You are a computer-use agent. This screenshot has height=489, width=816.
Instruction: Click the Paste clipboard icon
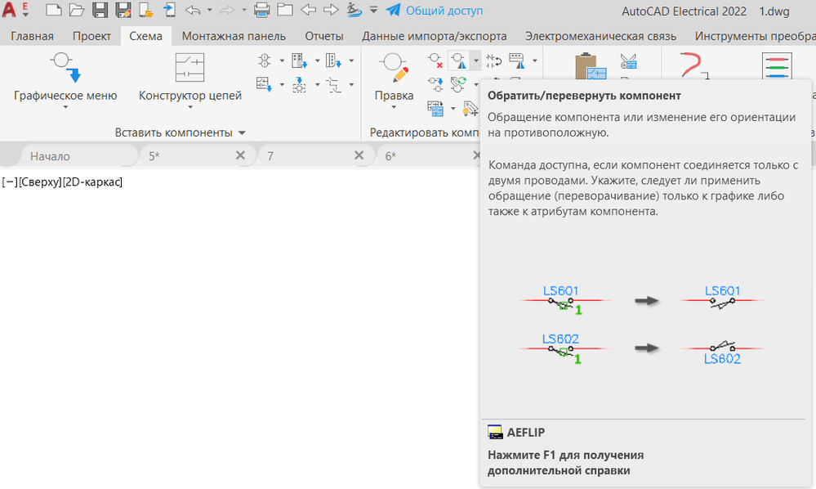click(x=591, y=66)
